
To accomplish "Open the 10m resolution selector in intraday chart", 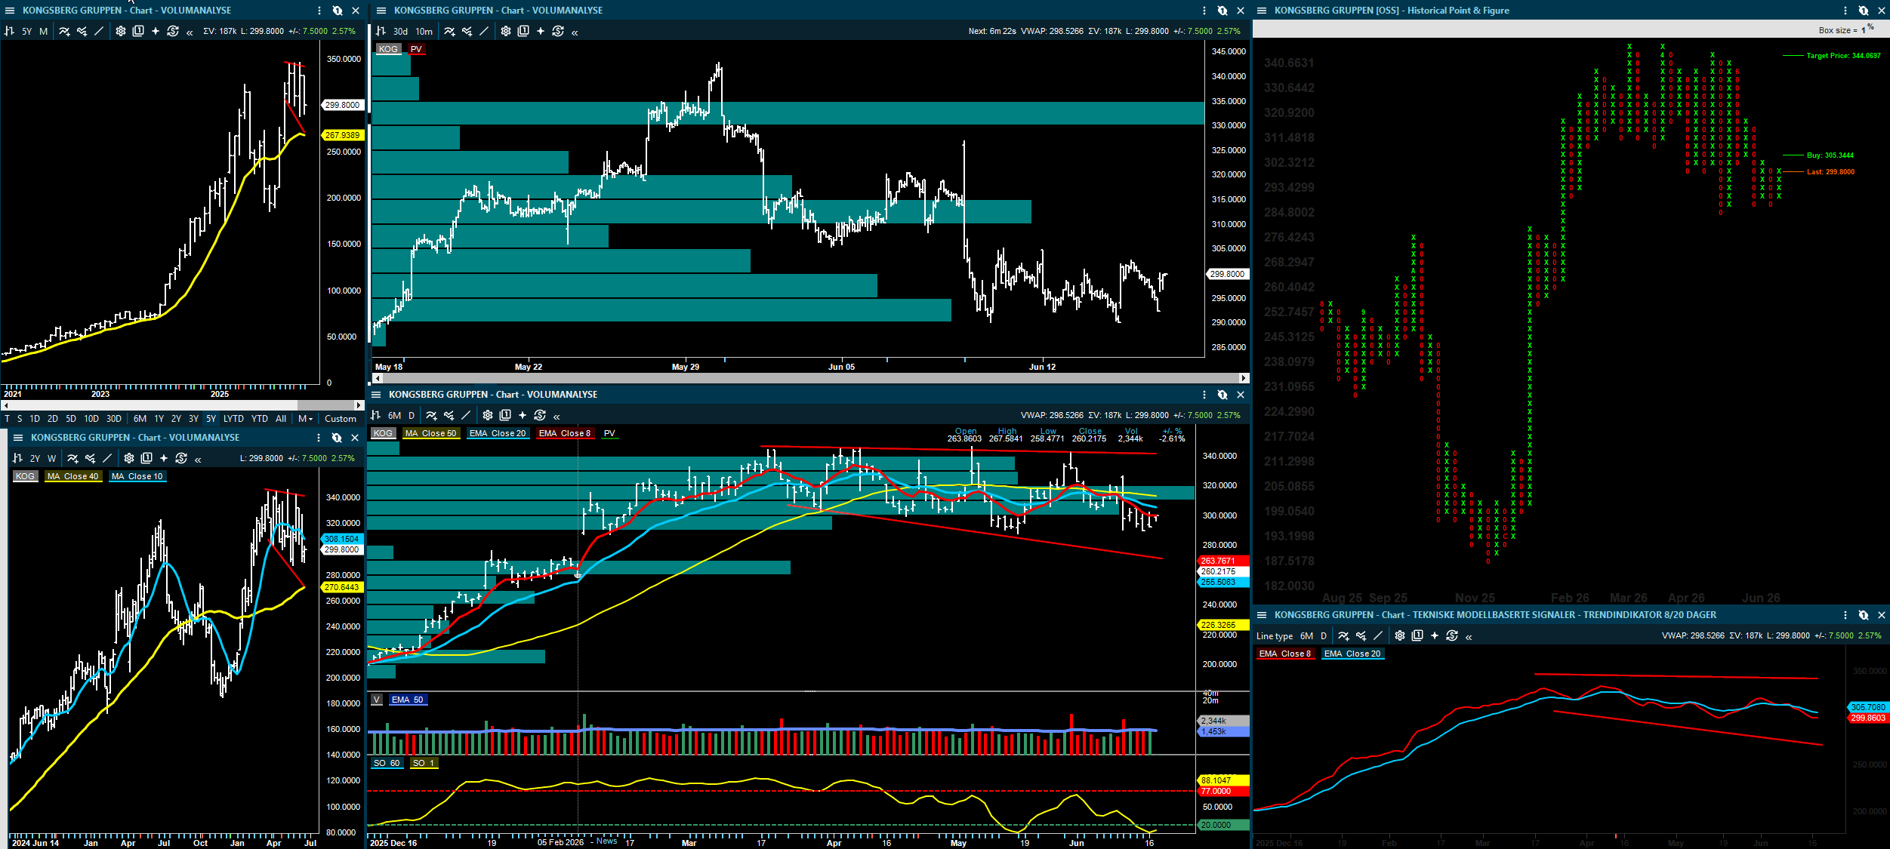I will [x=424, y=31].
